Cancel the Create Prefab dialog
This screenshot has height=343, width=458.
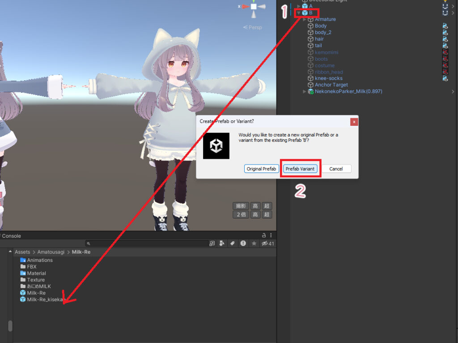point(336,169)
